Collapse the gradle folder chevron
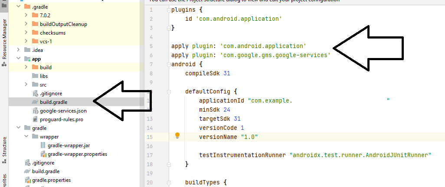The image size is (445, 187). click(x=19, y=128)
